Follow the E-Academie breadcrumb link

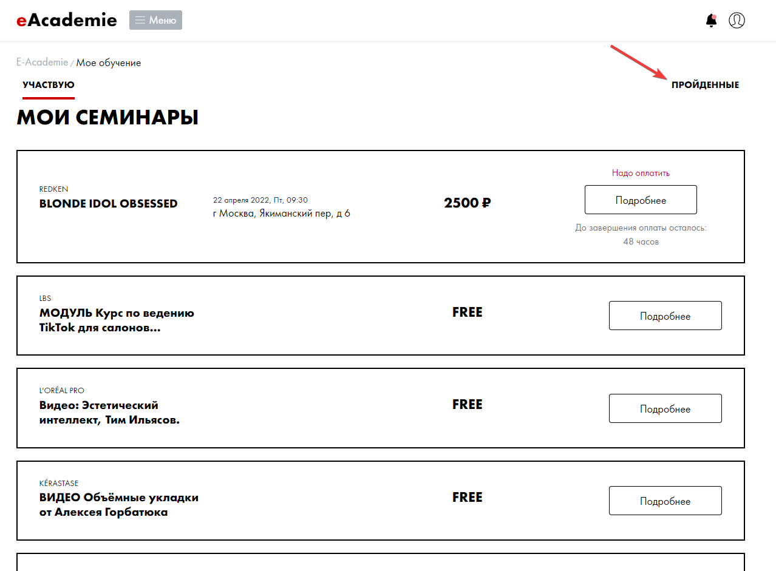click(x=43, y=63)
